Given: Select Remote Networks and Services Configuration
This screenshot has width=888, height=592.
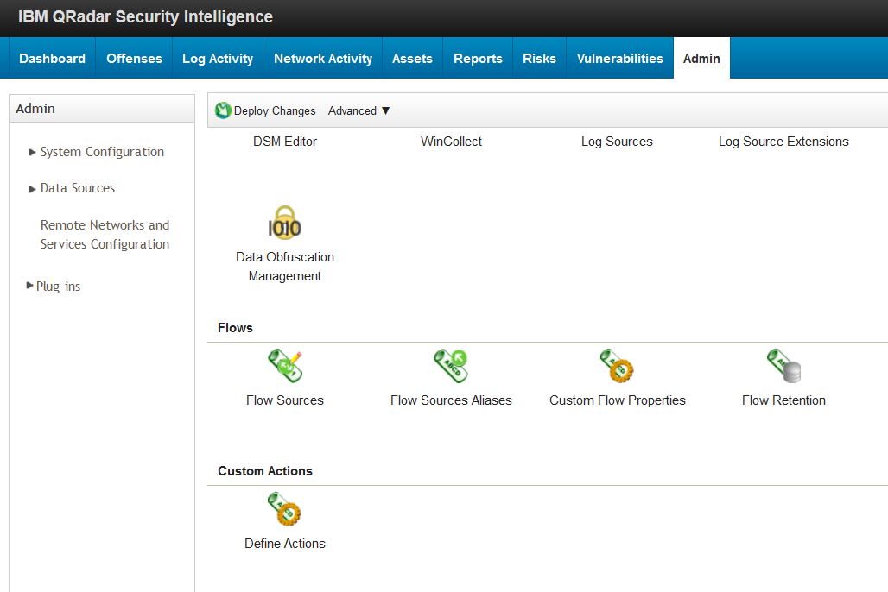Looking at the screenshot, I should pyautogui.click(x=105, y=235).
